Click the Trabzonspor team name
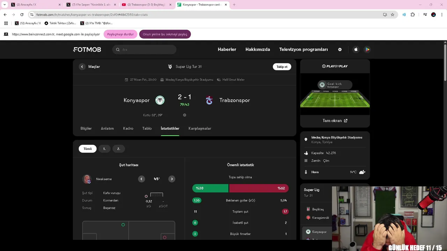The image size is (447, 251). coord(235,100)
